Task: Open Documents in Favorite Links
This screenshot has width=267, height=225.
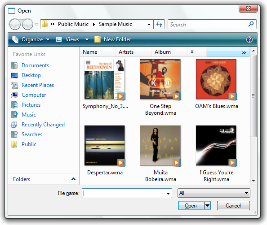Action: [35, 65]
